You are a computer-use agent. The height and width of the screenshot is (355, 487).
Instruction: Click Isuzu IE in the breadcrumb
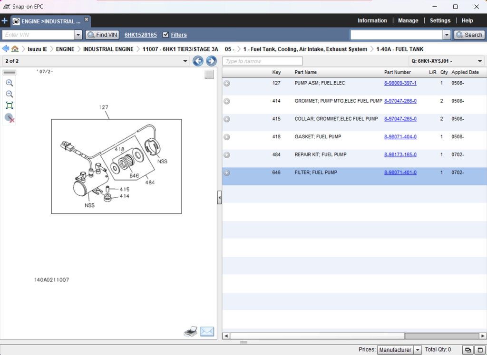(x=37, y=49)
